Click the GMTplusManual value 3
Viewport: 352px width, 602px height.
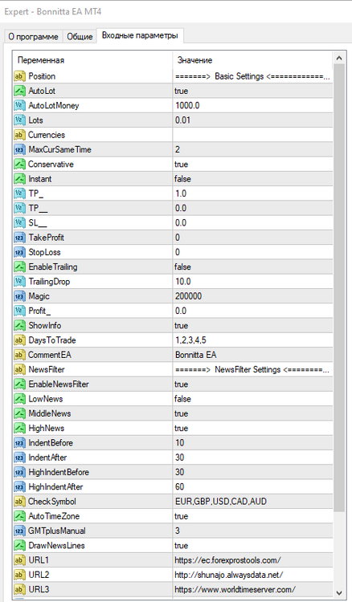(178, 531)
